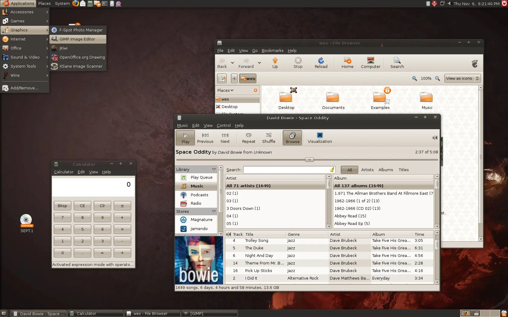Open the Control menu in Rhythmbox

coord(223,125)
